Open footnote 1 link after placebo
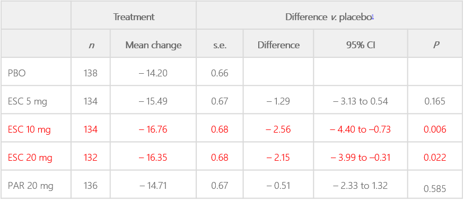The image size is (464, 200). coord(373,16)
